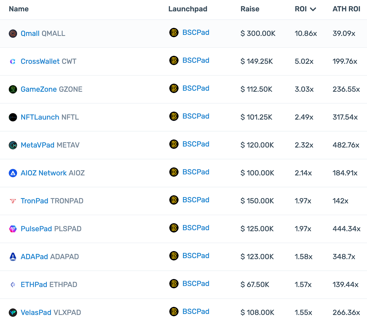This screenshot has width=367, height=326.
Task: Sort by the ROI column header
Action: [301, 9]
